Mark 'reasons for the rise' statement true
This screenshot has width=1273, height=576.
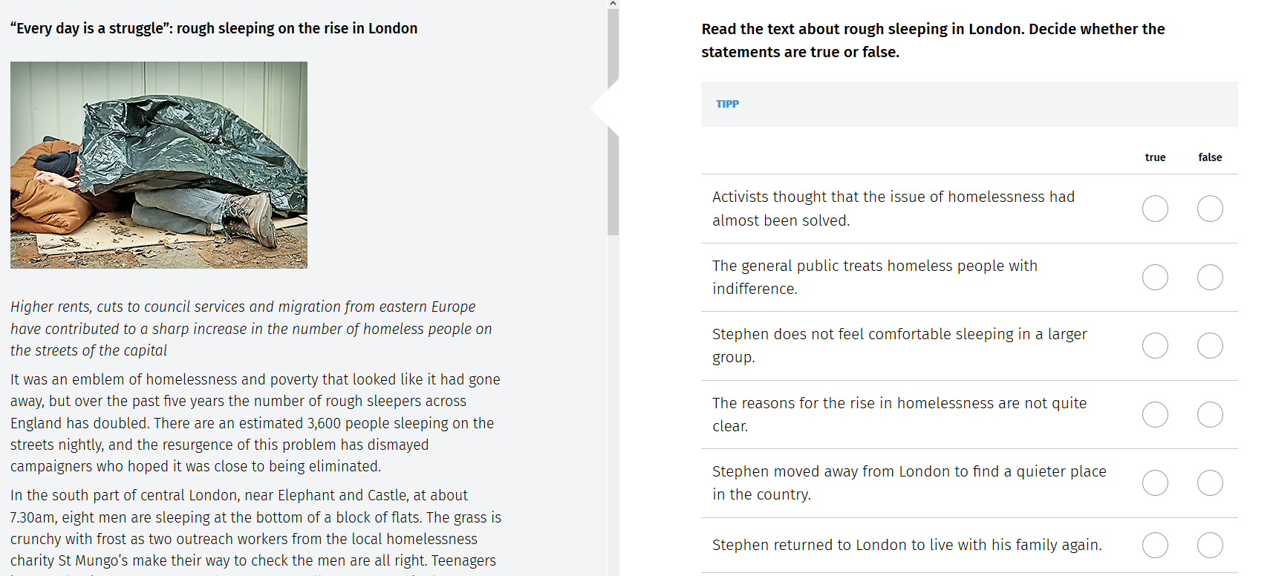point(1155,415)
